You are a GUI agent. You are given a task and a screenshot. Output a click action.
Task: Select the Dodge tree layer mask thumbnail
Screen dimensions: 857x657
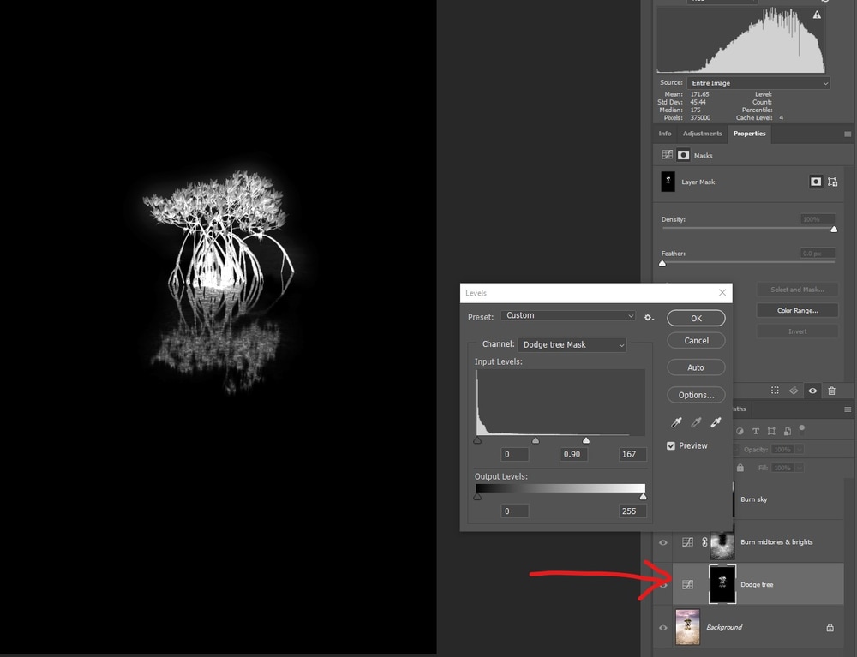(x=722, y=584)
